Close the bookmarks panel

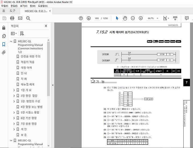click(46, 26)
